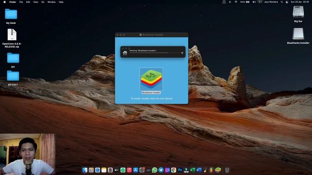Image resolution: width=312 pixels, height=175 pixels.
Task: Open Spotlight search in menu bar
Action: [x=282, y=2]
